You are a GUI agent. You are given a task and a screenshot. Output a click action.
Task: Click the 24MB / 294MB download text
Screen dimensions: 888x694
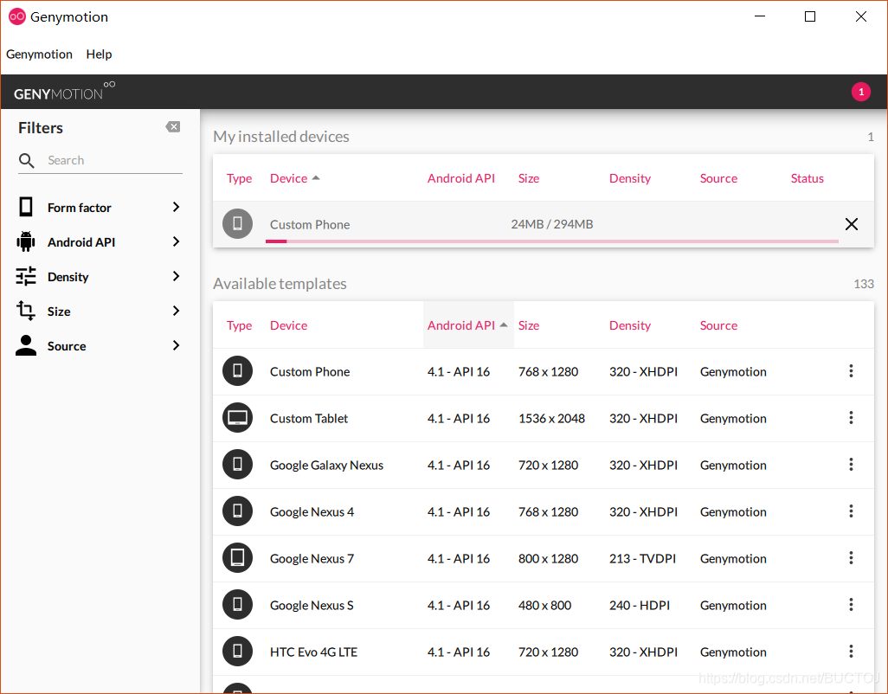pyautogui.click(x=551, y=224)
